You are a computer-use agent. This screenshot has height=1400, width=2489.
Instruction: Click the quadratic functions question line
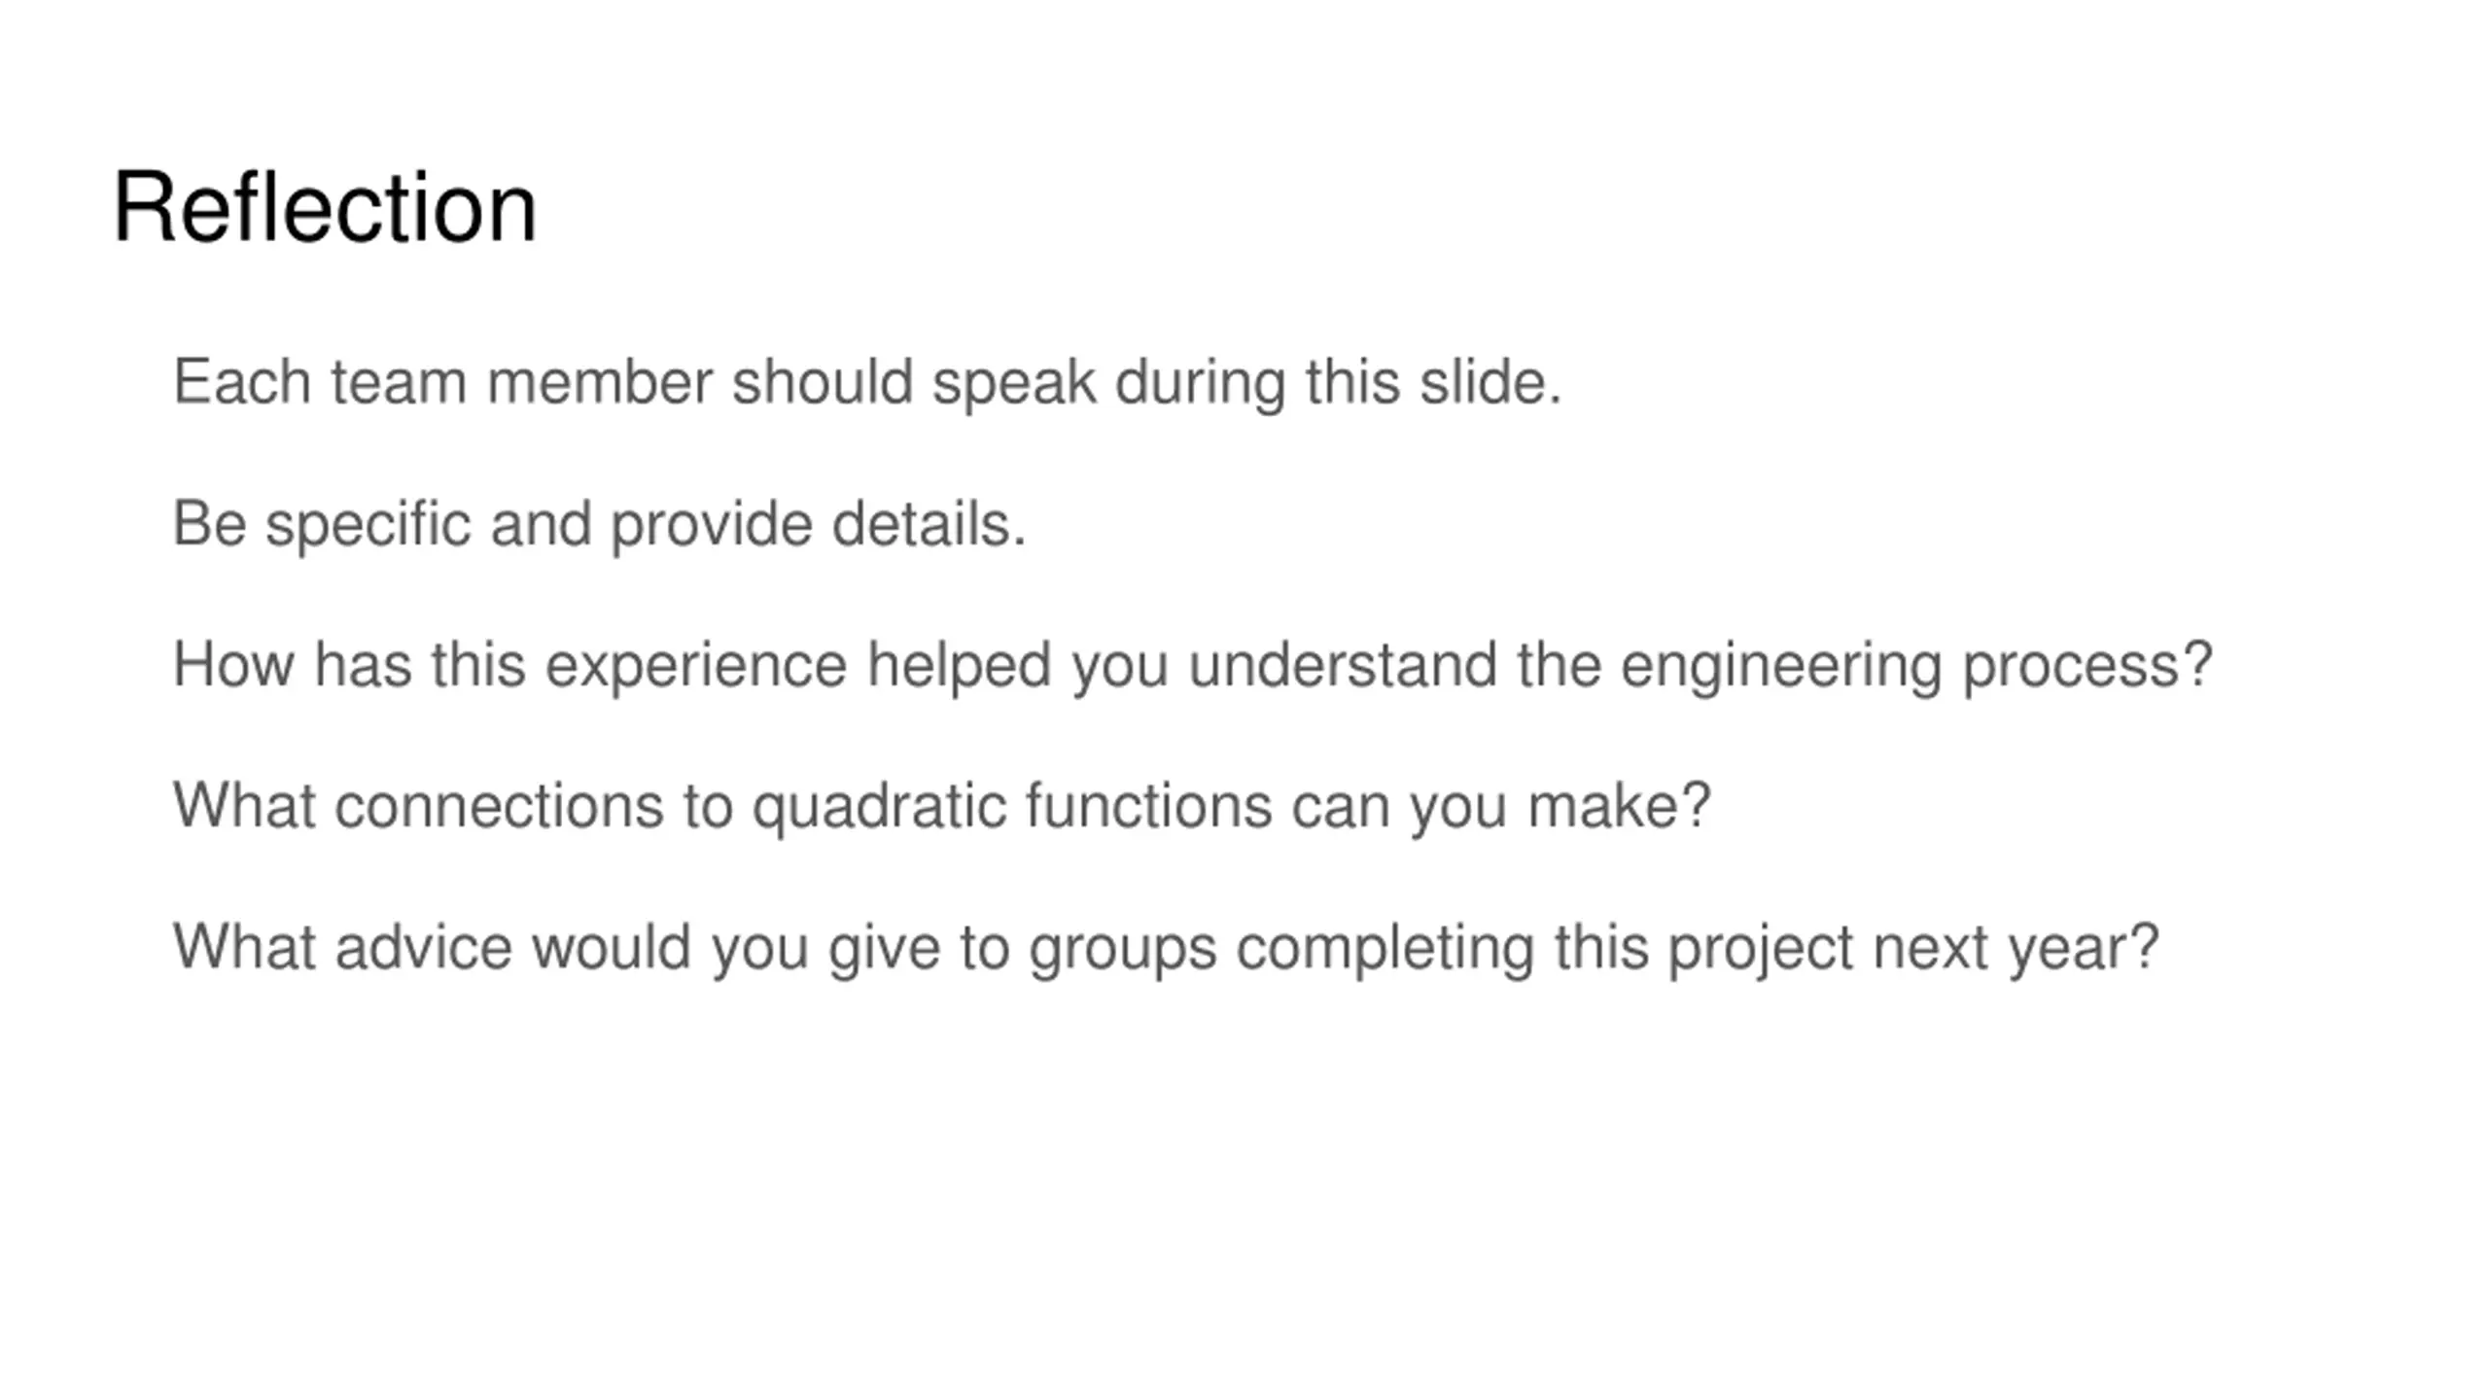[941, 807]
